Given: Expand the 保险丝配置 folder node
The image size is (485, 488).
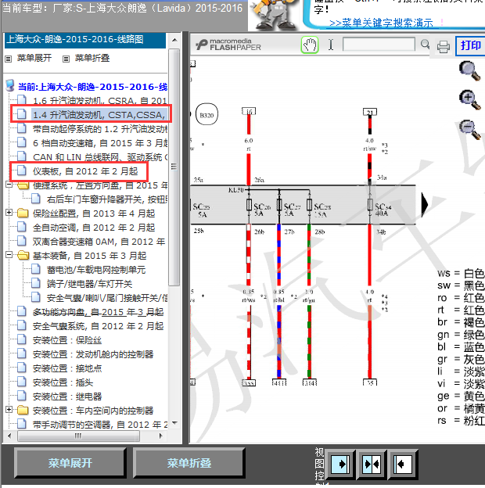Looking at the screenshot, I should click(9, 213).
